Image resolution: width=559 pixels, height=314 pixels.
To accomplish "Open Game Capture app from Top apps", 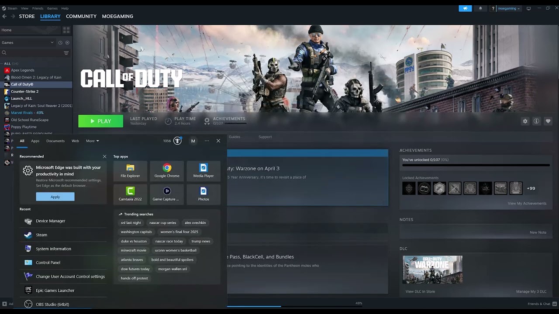I will click(167, 194).
